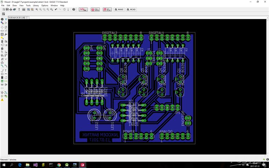Select the Circle drawing tool
This screenshot has height=168, width=269.
[x=2, y=74]
